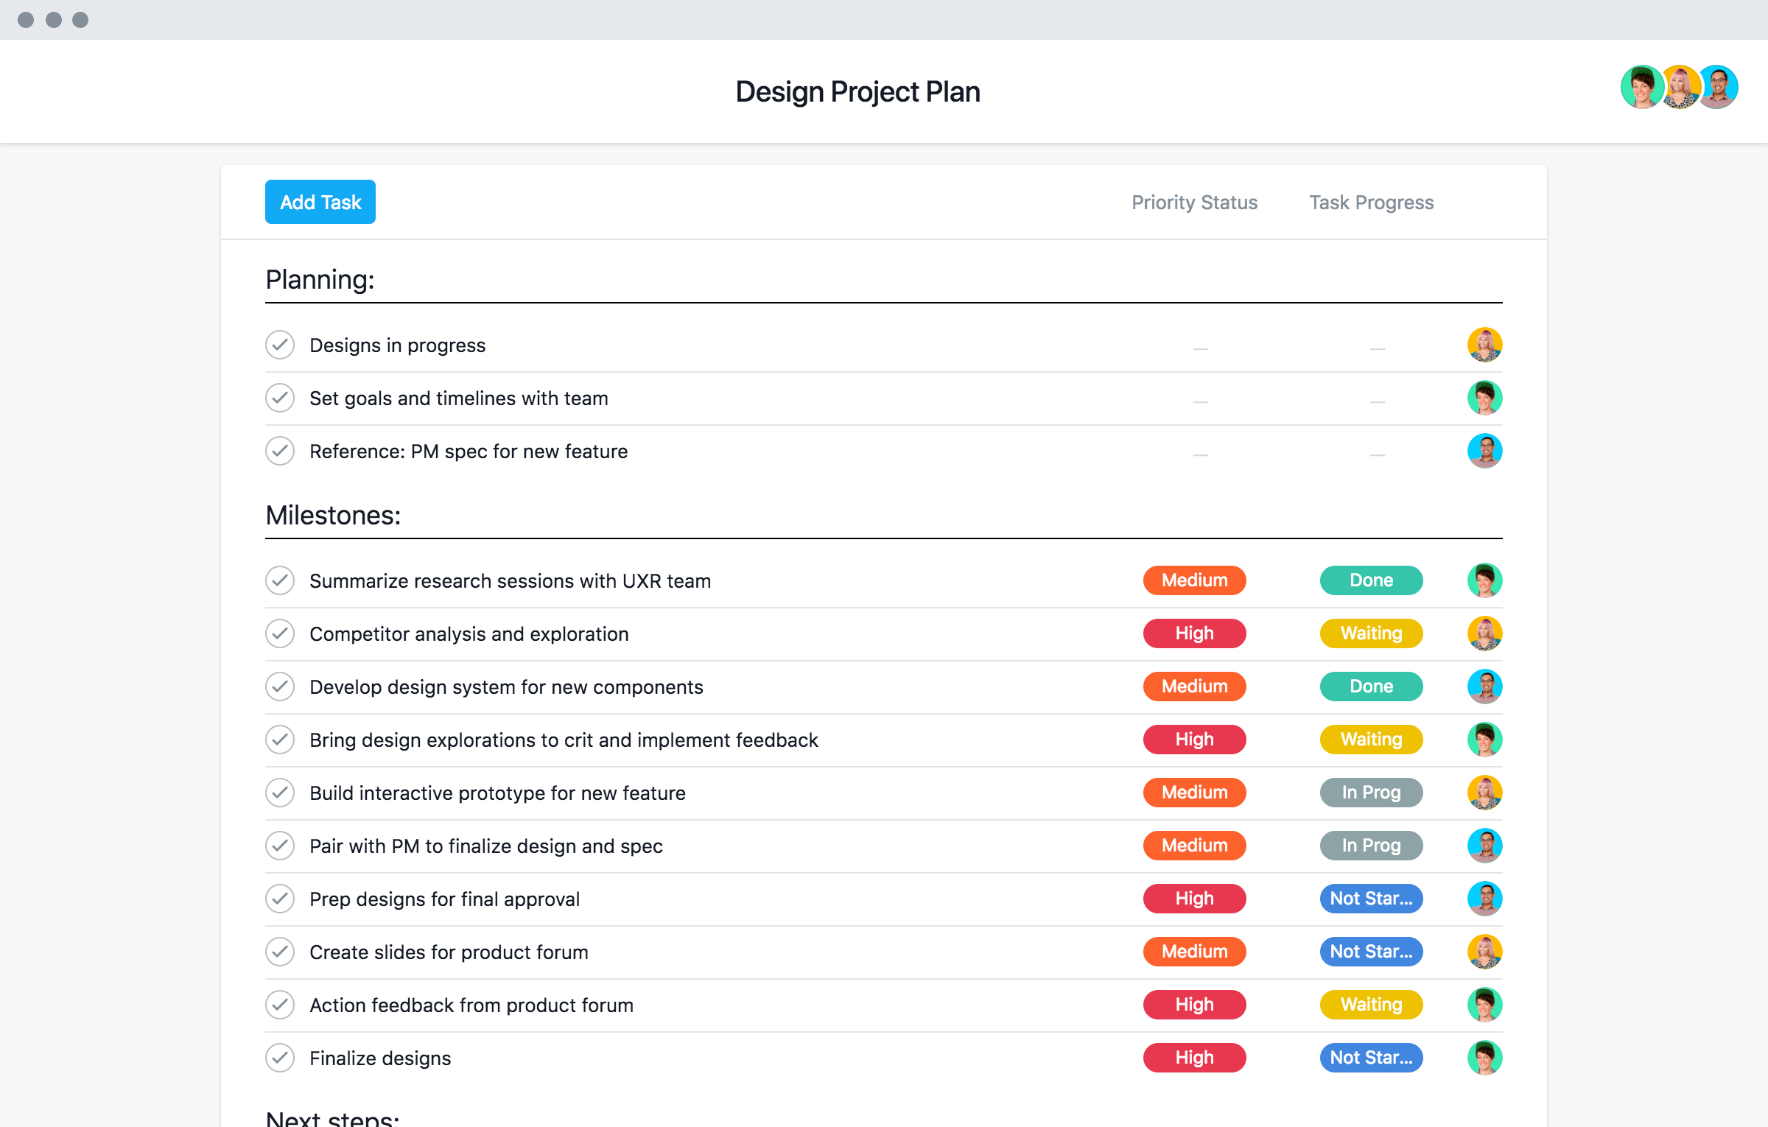Viewport: 1768px width, 1127px height.
Task: Toggle the checkbox for Reference PM spec for new feature
Action: [x=280, y=451]
